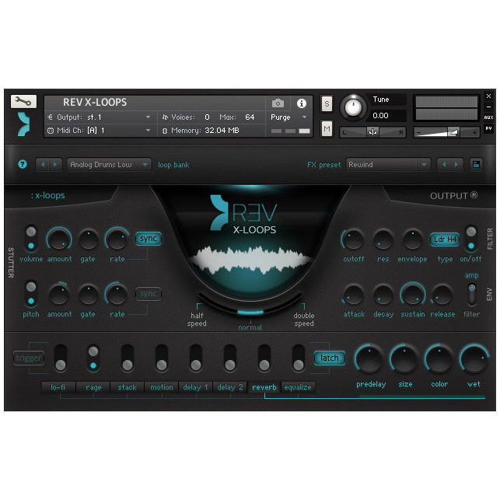This screenshot has width=500, height=500.
Task: Select the motion effect tab
Action: tap(161, 387)
